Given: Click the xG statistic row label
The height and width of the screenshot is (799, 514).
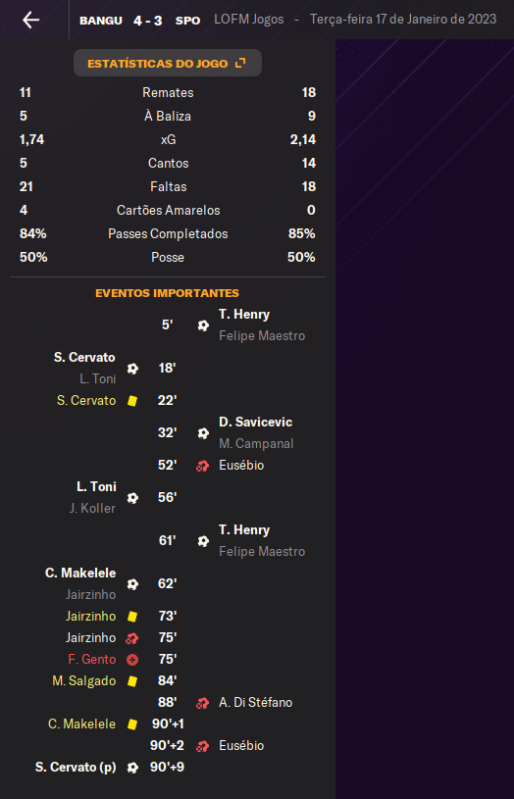Looking at the screenshot, I should click(169, 139).
